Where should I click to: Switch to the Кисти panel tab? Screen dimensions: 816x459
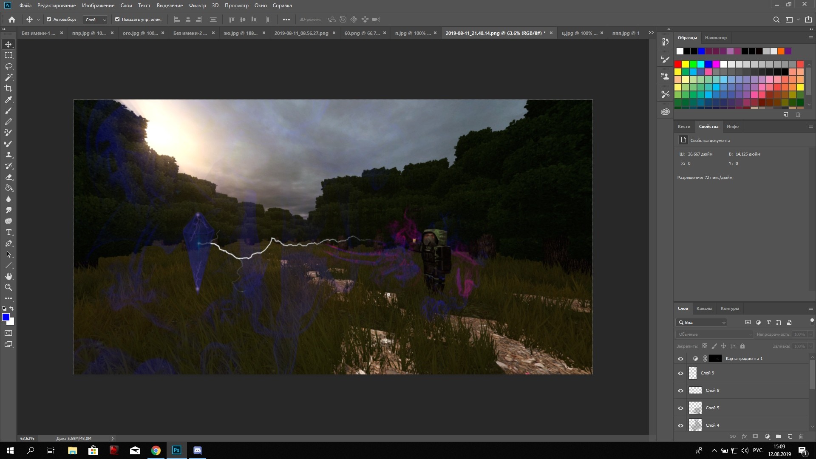(684, 127)
